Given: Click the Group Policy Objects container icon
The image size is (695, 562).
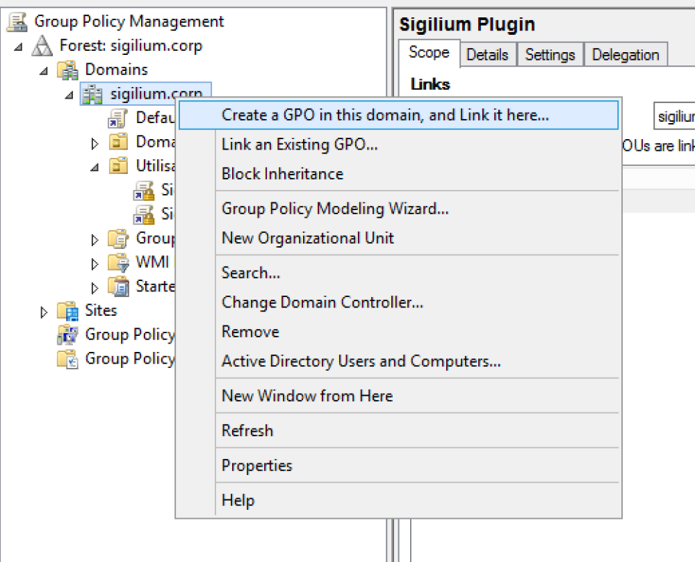Looking at the screenshot, I should click(x=118, y=239).
